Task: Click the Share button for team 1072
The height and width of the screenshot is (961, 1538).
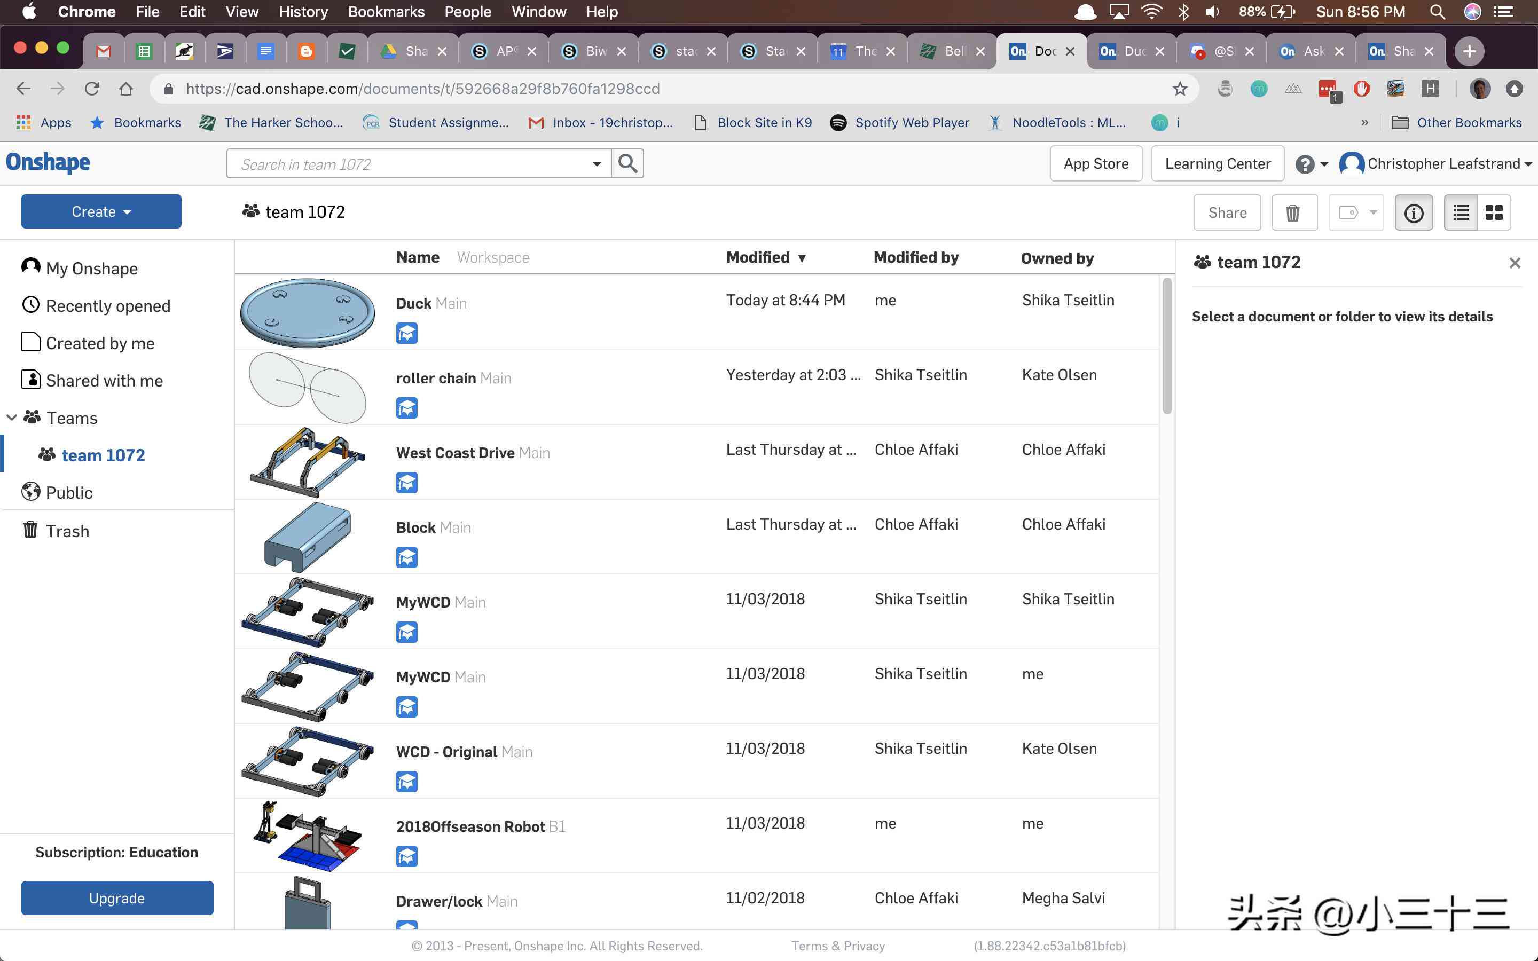Action: tap(1227, 212)
